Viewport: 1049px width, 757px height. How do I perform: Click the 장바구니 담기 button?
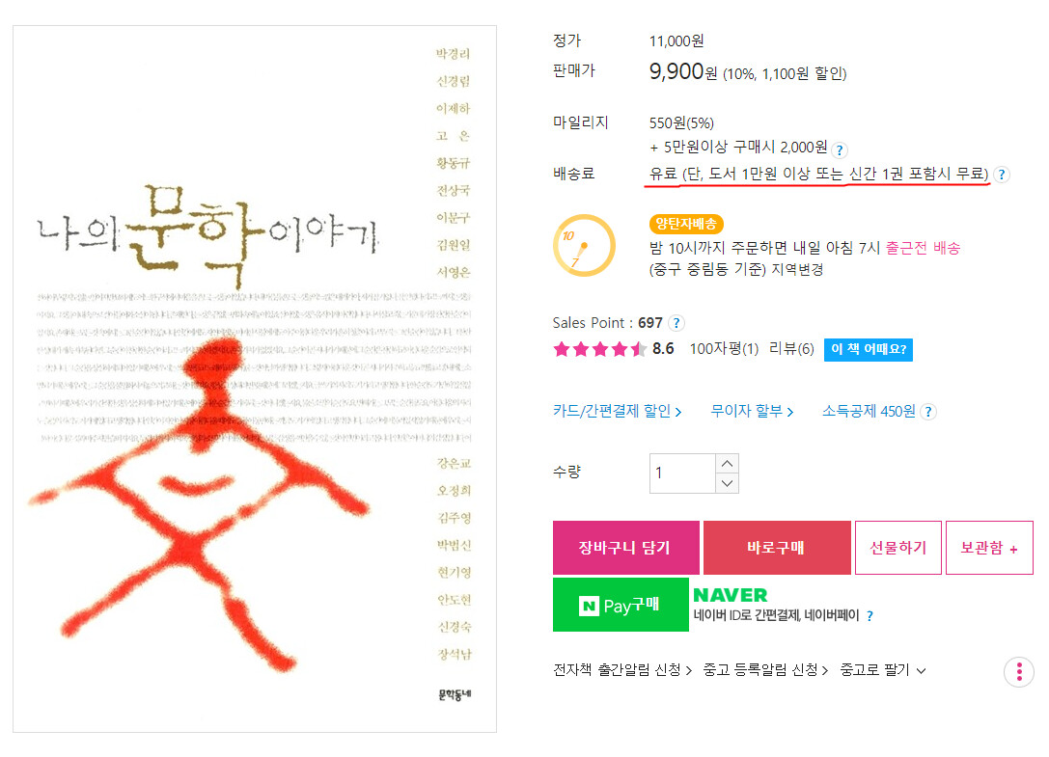tap(626, 548)
